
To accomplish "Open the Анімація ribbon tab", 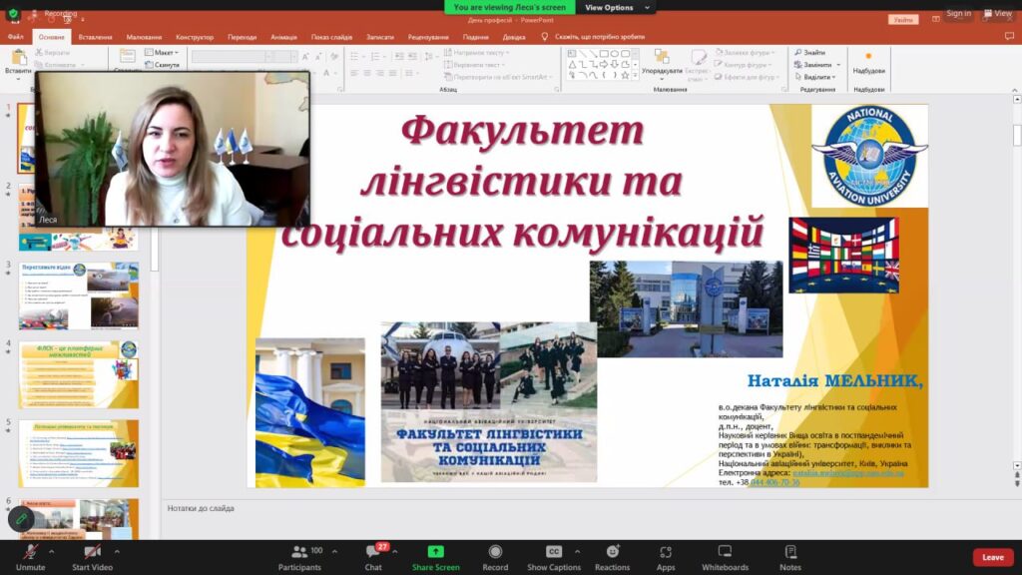I will 283,37.
